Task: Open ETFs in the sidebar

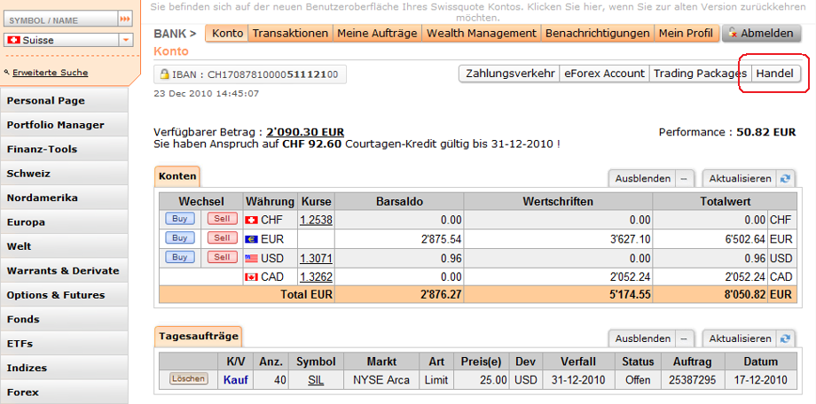Action: [x=64, y=343]
